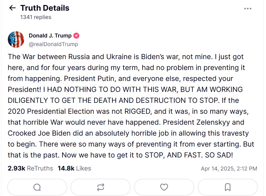266x196 pixels.
Task: View the 2.93k ReTruths list
Action: click(x=30, y=168)
